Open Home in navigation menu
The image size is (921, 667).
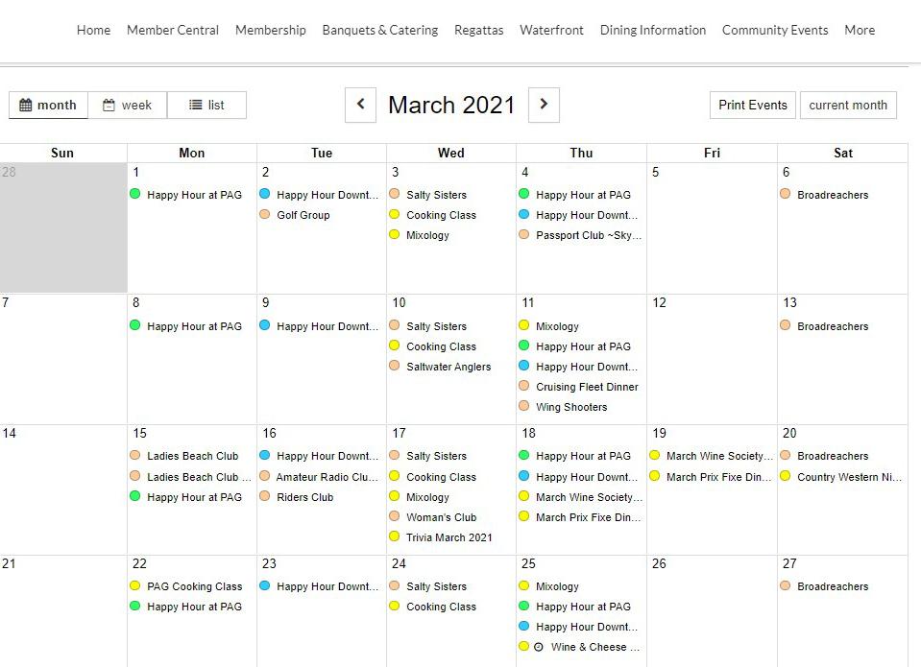click(93, 30)
